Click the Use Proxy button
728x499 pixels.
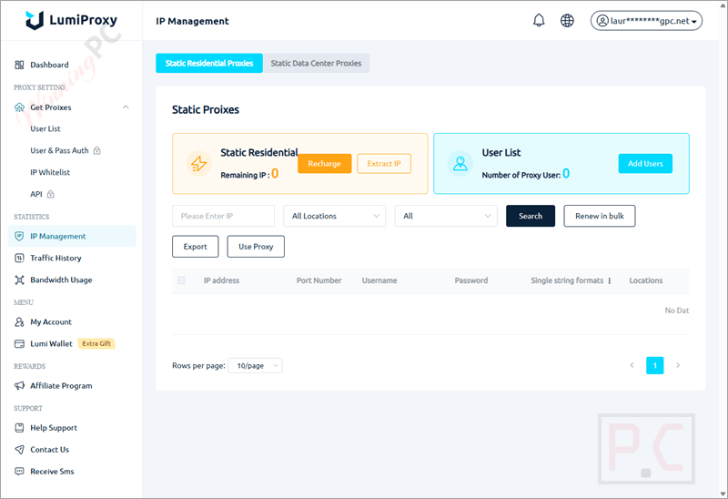coord(256,247)
